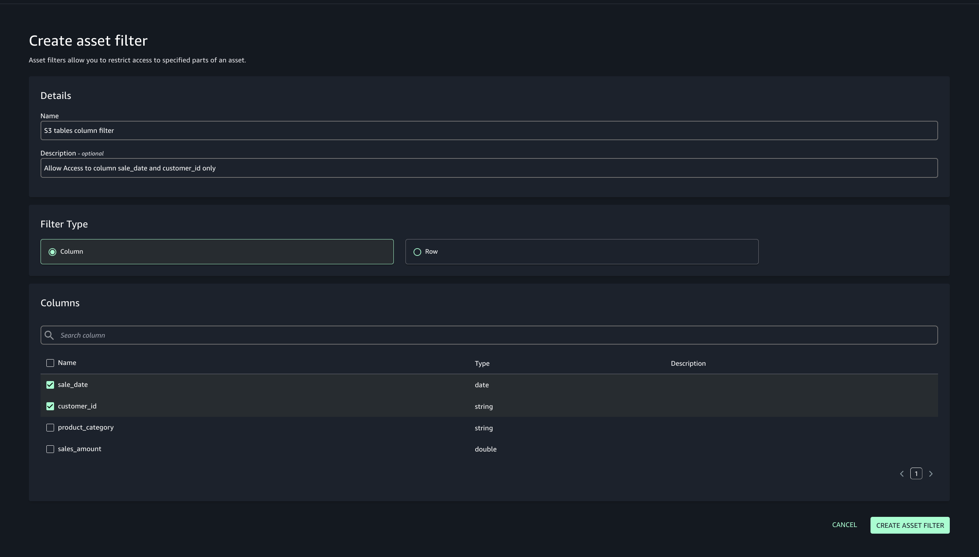Click the product_category row name

pos(86,427)
